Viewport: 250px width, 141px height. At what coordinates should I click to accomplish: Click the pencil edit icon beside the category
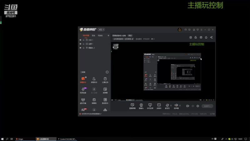(132, 39)
